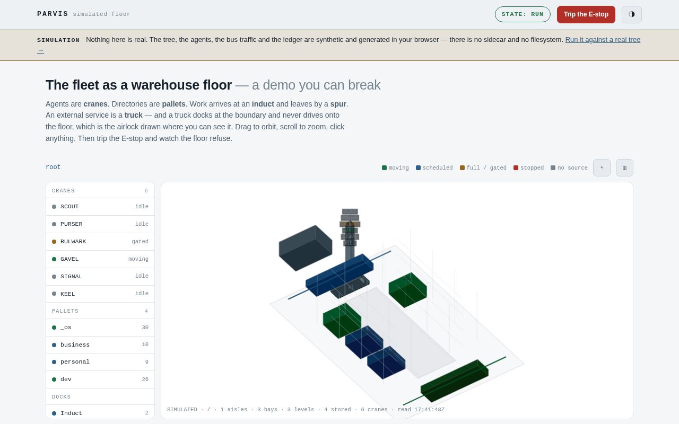
Task: Click the green moving legend swatch
Action: click(x=384, y=168)
